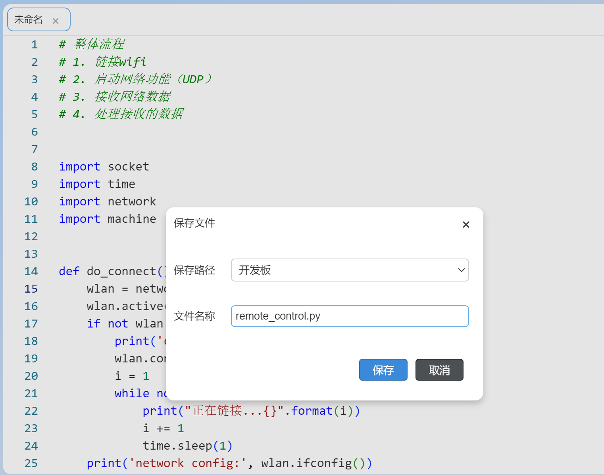Click the 取消 button
The image size is (604, 475).
coord(439,370)
